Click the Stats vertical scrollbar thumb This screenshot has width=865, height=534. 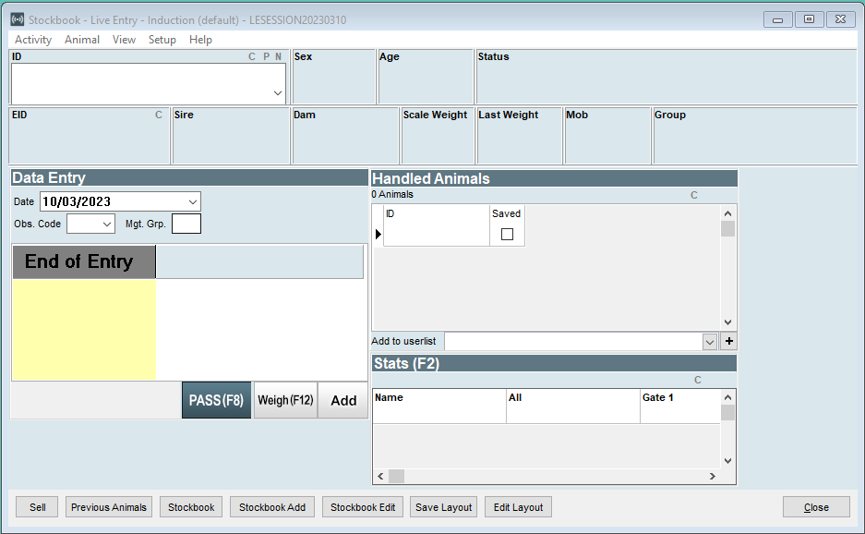(727, 413)
